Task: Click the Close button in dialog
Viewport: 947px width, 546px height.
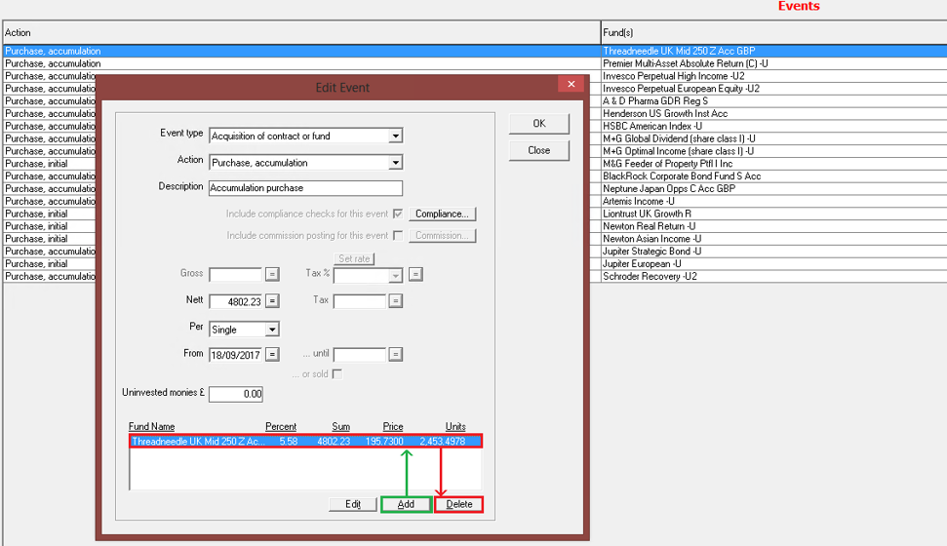Action: tap(538, 150)
